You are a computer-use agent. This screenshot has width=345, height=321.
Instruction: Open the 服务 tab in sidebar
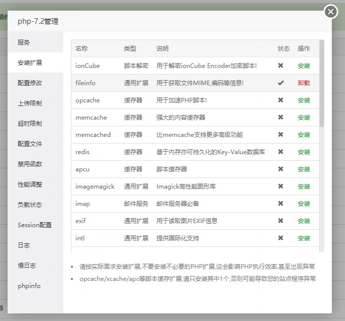24,43
